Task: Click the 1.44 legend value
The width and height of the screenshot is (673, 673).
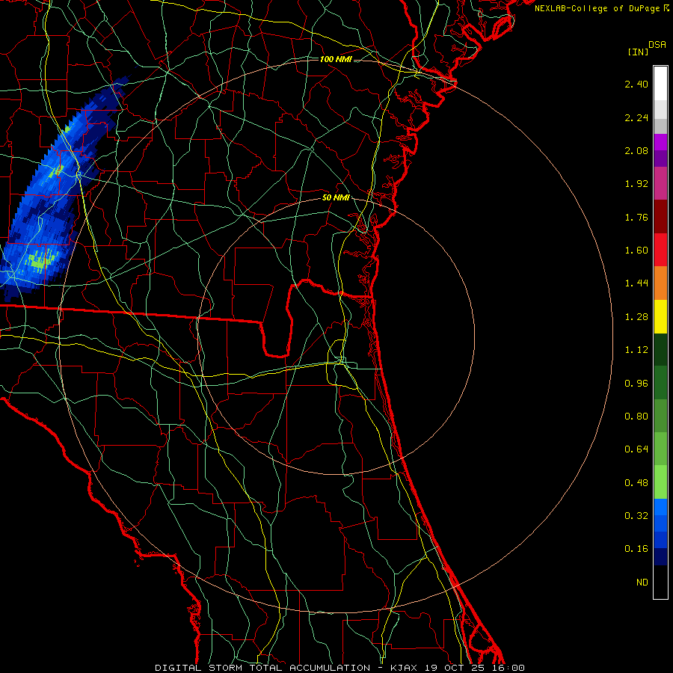Action: (x=636, y=283)
